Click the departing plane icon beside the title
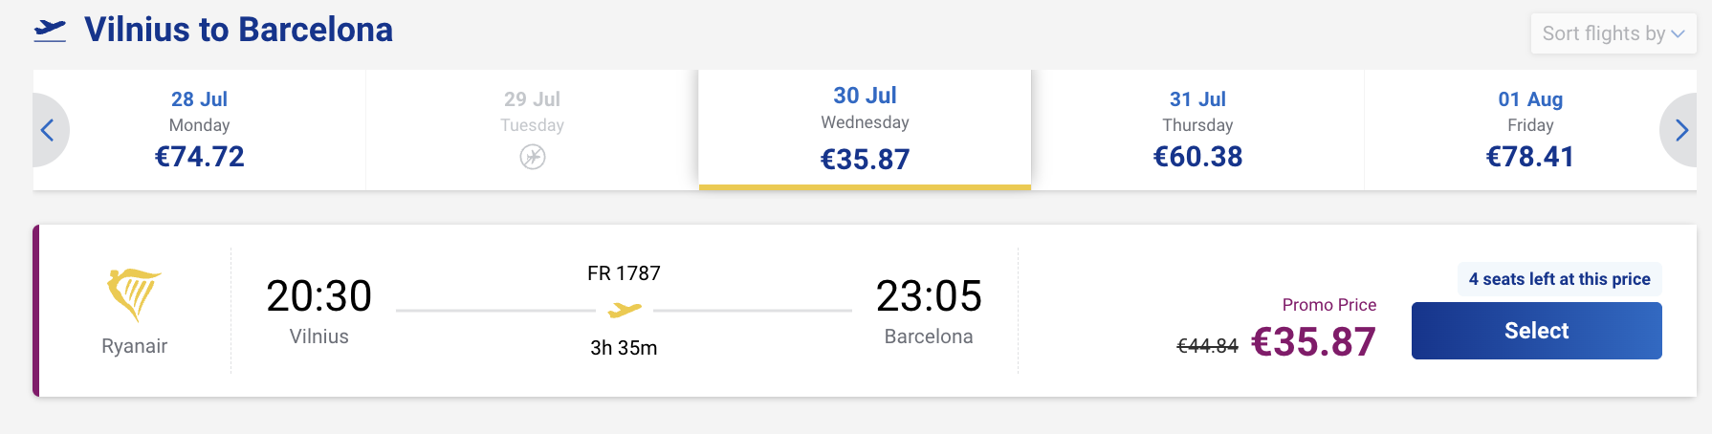 50,31
